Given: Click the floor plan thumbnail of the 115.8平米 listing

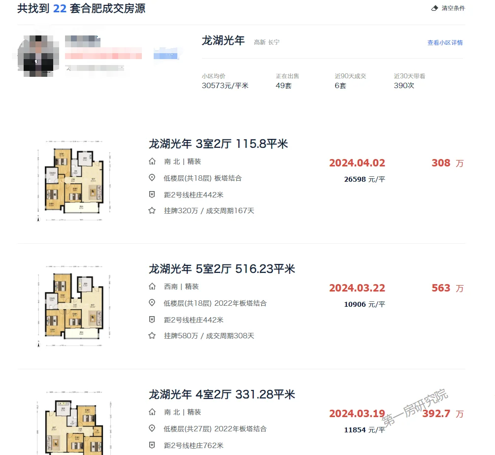Looking at the screenshot, I should [74, 181].
